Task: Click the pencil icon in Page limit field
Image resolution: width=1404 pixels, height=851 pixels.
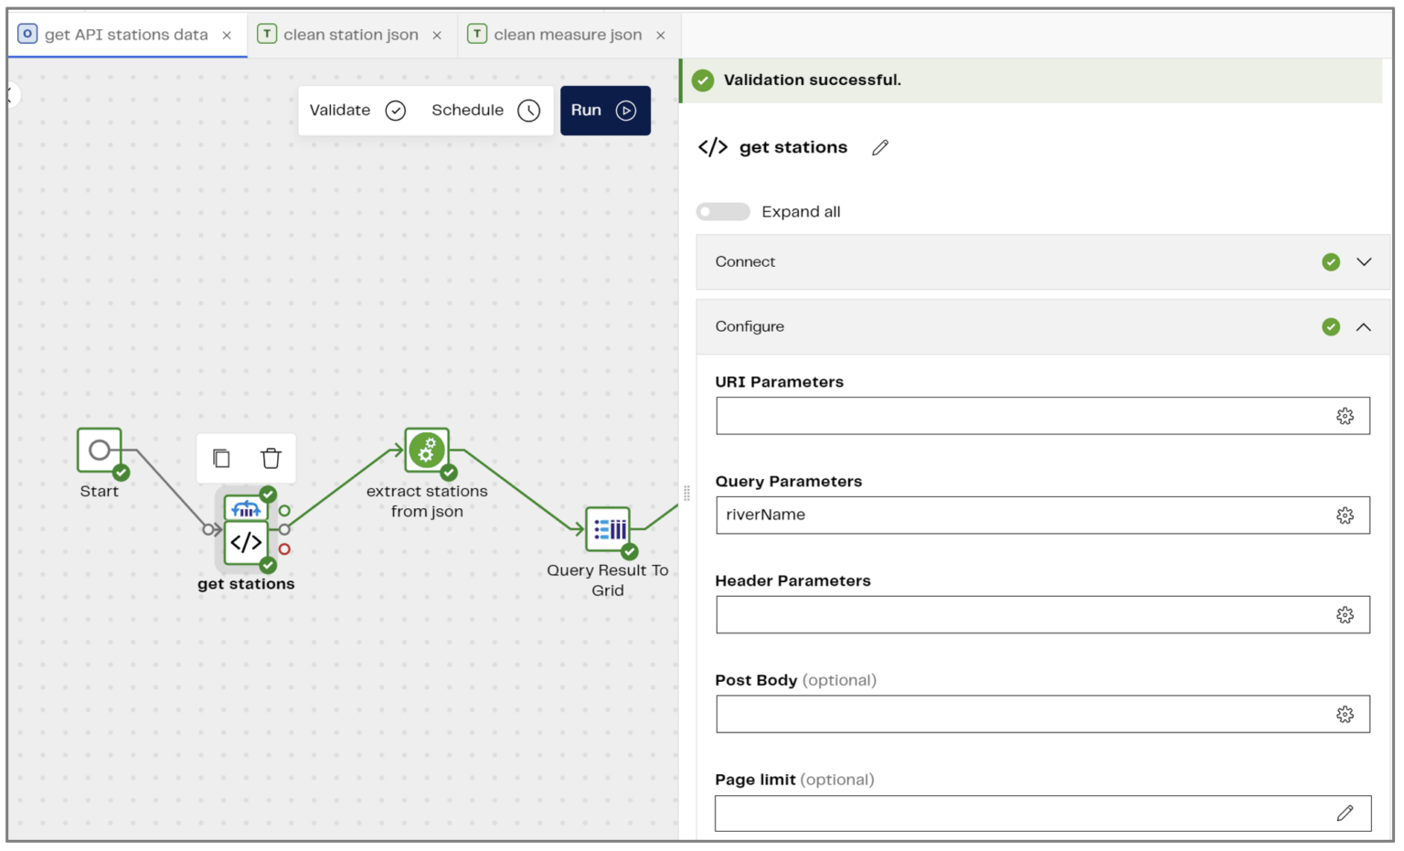Action: click(x=1345, y=813)
